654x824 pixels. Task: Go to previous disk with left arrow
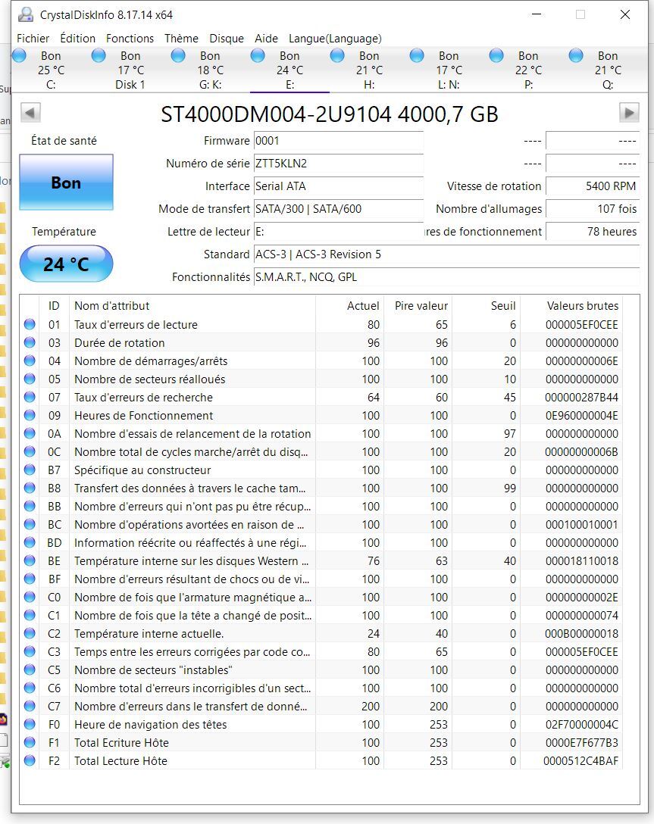coord(30,112)
